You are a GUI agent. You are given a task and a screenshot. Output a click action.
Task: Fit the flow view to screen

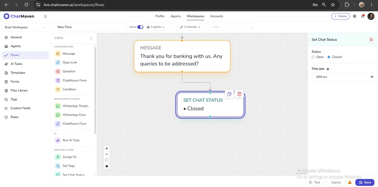[107, 160]
